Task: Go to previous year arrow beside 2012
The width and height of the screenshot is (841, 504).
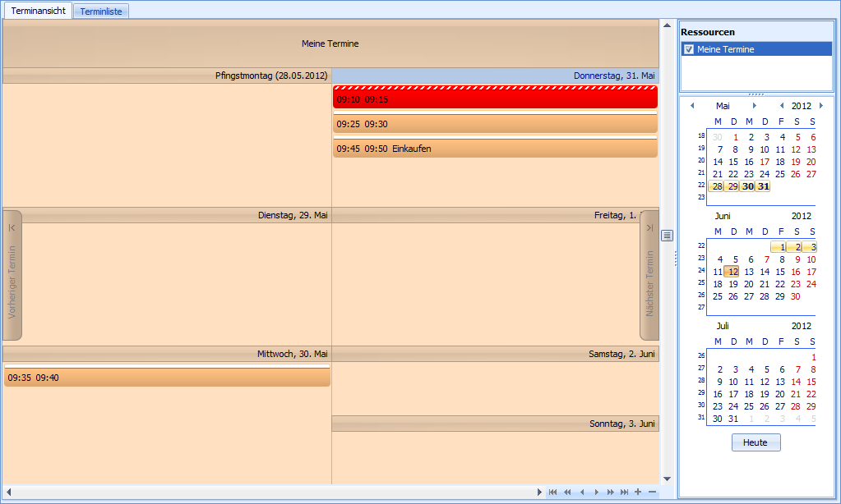Action: tap(782, 106)
